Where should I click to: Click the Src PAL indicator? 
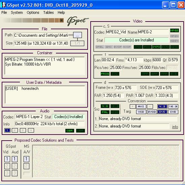(x=105, y=112)
